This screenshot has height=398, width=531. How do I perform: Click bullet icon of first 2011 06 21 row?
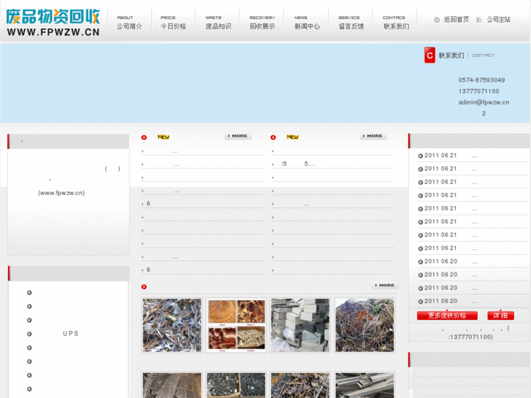pyautogui.click(x=420, y=156)
